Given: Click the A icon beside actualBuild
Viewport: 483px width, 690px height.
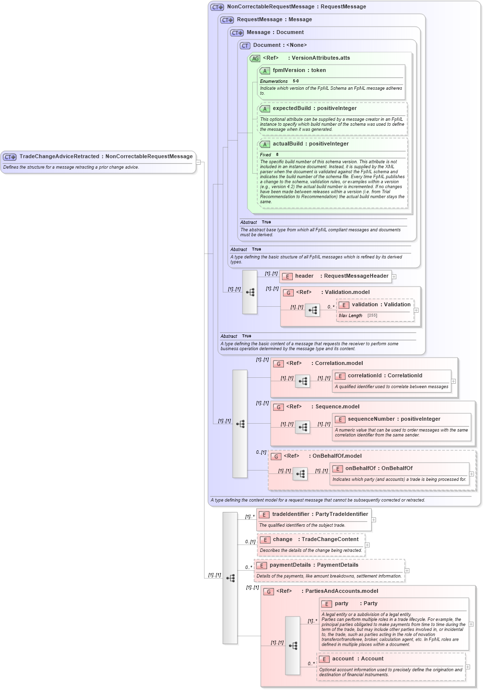Looking at the screenshot, I should coord(265,145).
